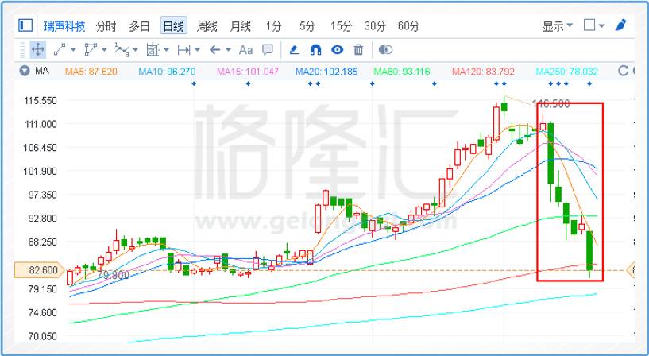Switch to 分时 intraday tab

[106, 26]
